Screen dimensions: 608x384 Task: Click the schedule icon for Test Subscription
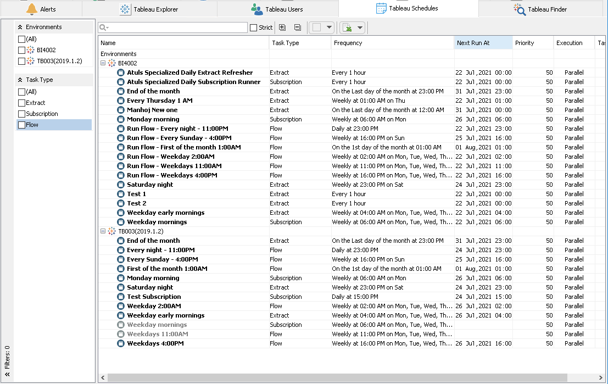[x=121, y=297]
